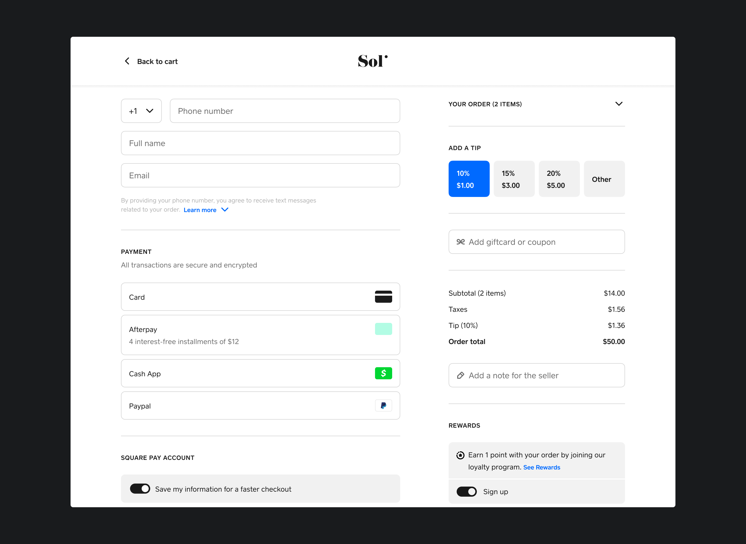Open the +1 country code dropdown
Image resolution: width=746 pixels, height=544 pixels.
click(141, 111)
